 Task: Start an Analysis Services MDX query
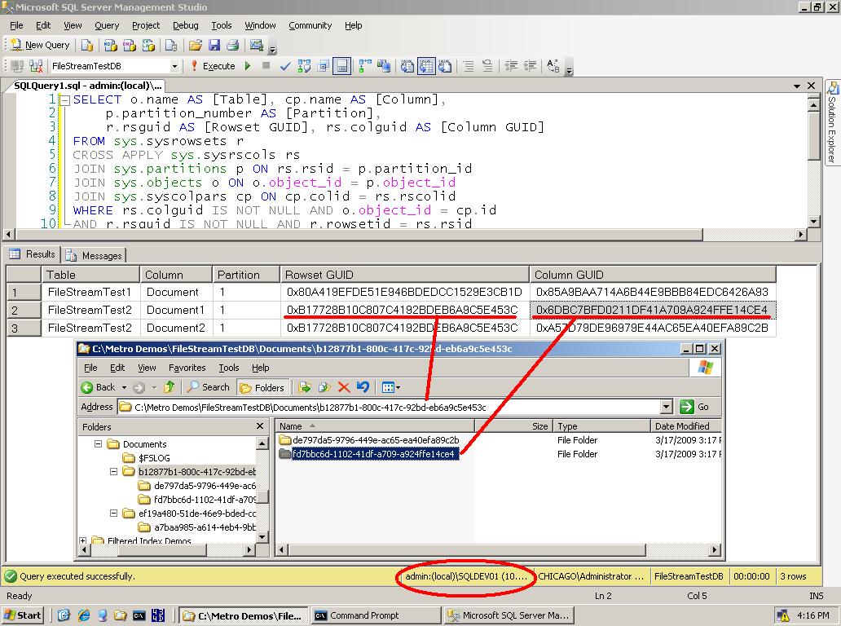pyautogui.click(x=111, y=45)
